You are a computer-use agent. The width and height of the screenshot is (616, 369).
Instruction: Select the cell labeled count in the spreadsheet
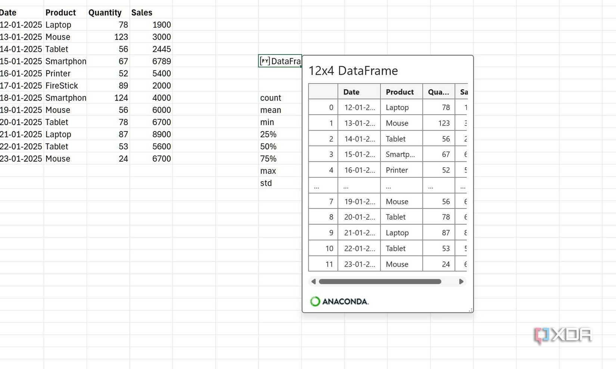(271, 97)
